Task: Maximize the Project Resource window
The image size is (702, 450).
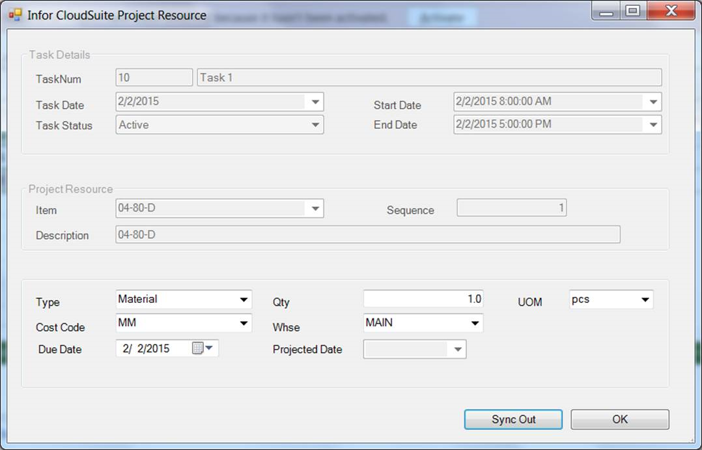Action: tap(632, 11)
